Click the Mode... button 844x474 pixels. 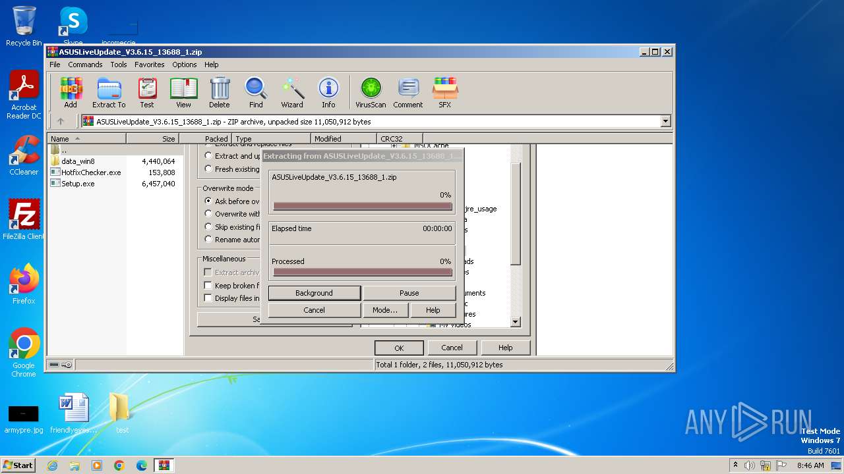tap(385, 310)
